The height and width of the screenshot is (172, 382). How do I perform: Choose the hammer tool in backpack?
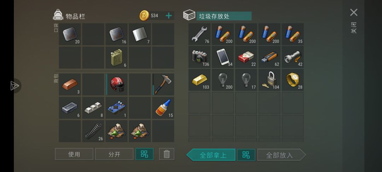click(x=163, y=84)
